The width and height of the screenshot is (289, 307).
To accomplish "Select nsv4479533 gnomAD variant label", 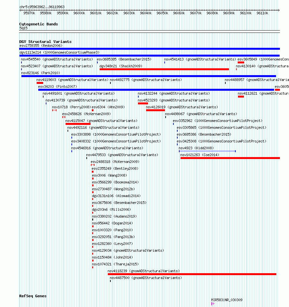I will pos(122,155).
